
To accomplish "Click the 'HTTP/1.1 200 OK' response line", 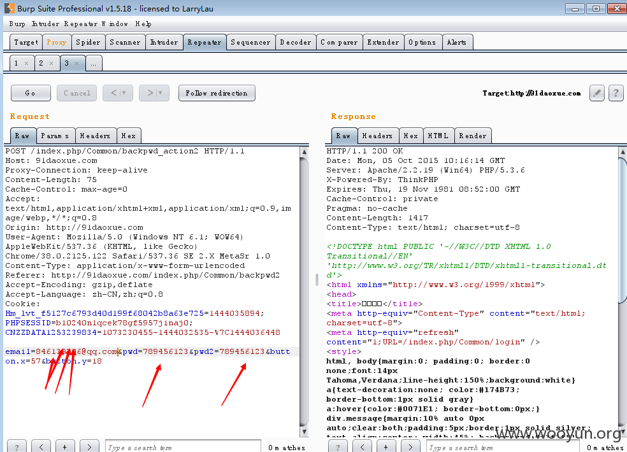I will [x=364, y=151].
